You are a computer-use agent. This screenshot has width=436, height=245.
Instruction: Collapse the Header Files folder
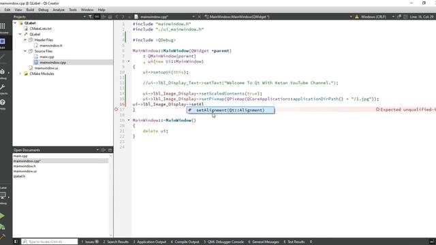tap(25, 39)
